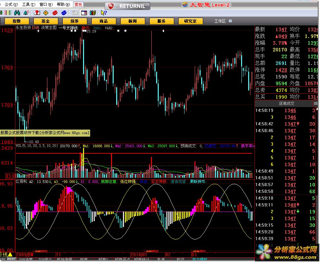Click the yellow diamond arrow icon
The height and width of the screenshot is (262, 320).
46,13
